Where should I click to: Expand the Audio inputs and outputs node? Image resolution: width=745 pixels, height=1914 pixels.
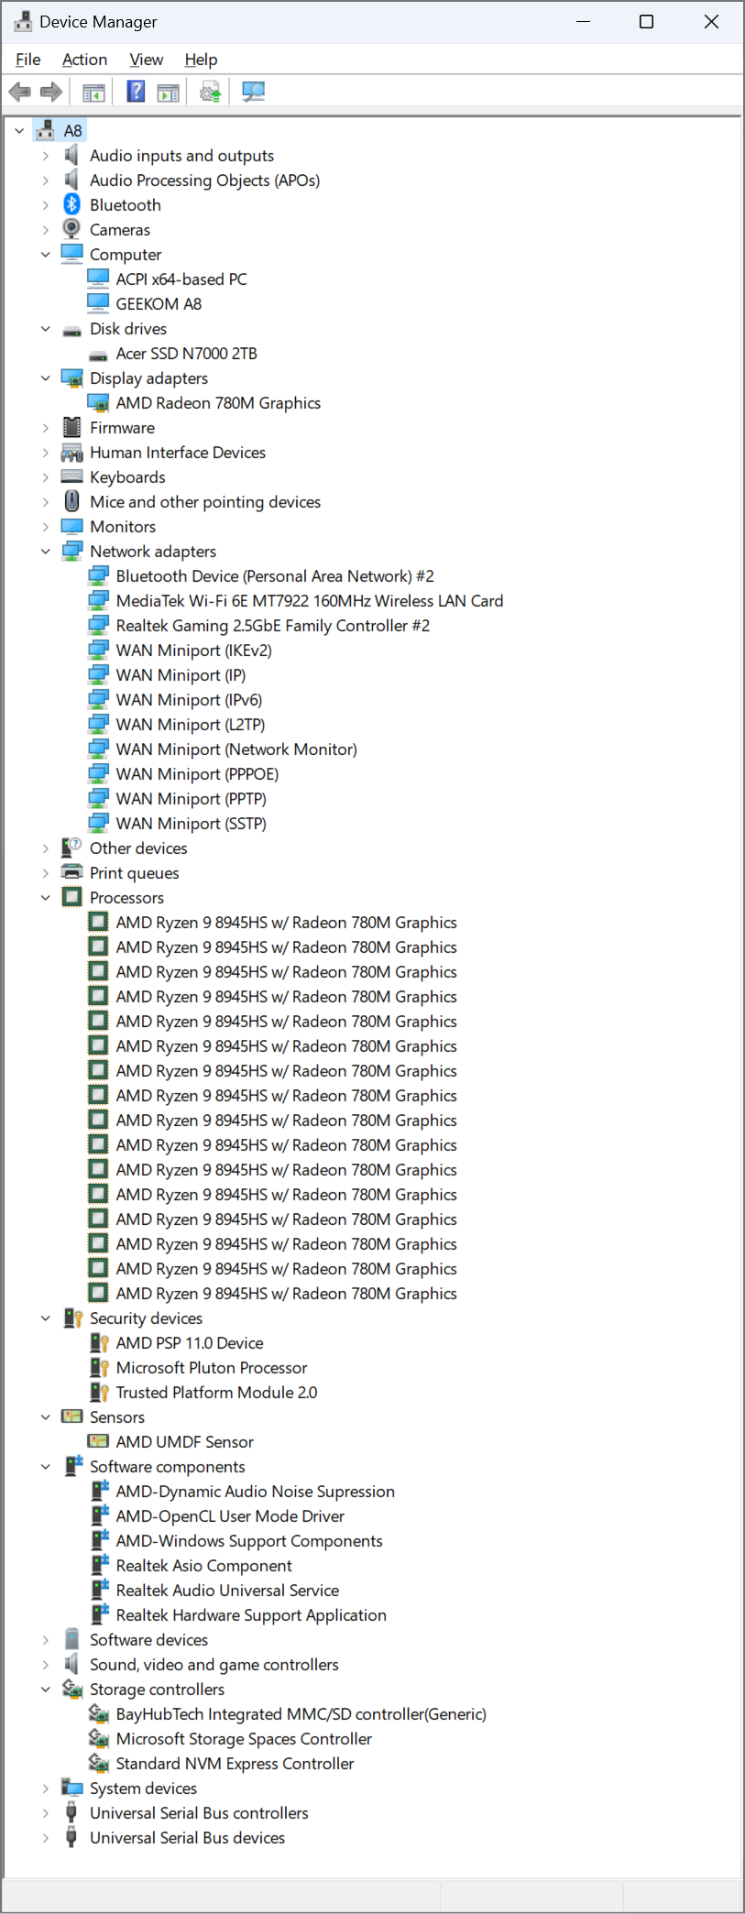(x=45, y=156)
